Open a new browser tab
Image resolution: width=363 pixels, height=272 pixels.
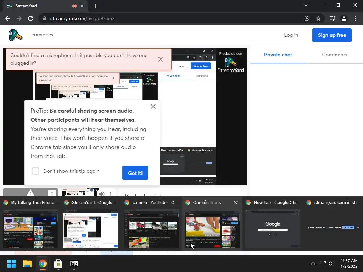[x=96, y=6]
